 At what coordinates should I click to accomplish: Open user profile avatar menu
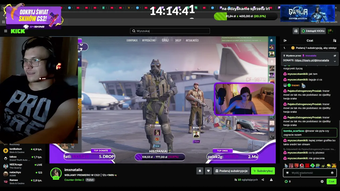330,31
